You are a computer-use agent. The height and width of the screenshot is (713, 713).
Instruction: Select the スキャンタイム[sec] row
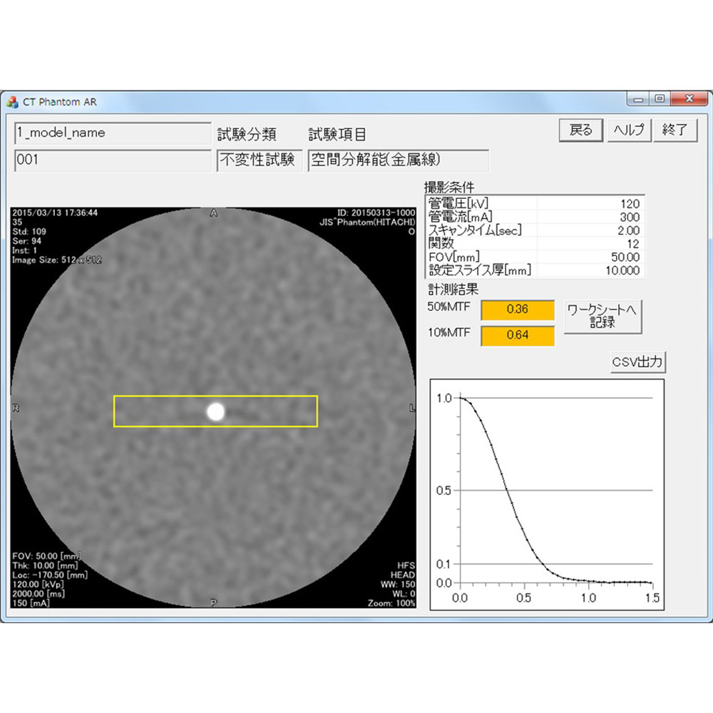[535, 230]
